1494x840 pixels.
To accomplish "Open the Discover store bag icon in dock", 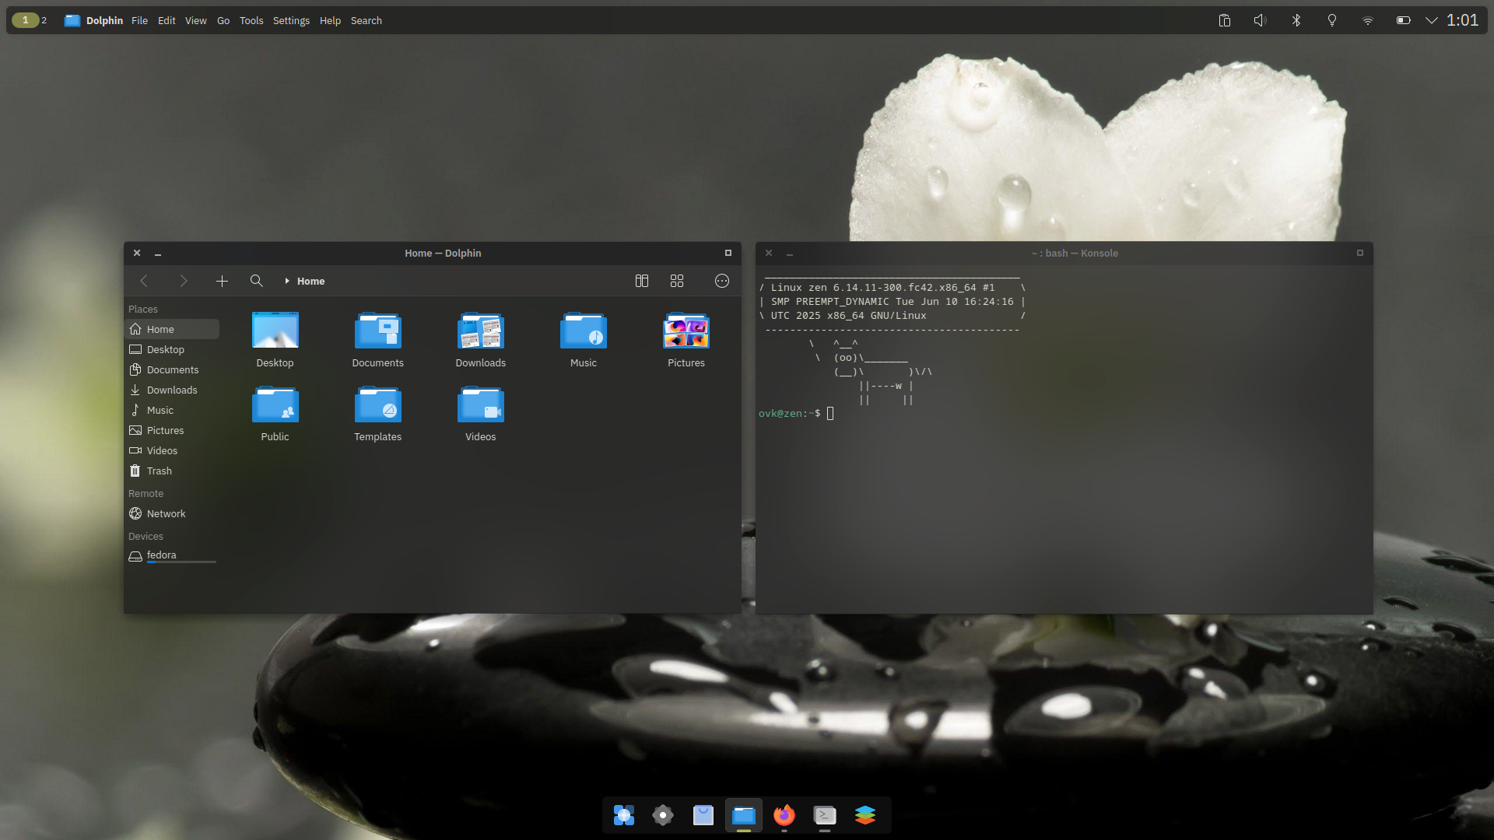I will click(703, 814).
